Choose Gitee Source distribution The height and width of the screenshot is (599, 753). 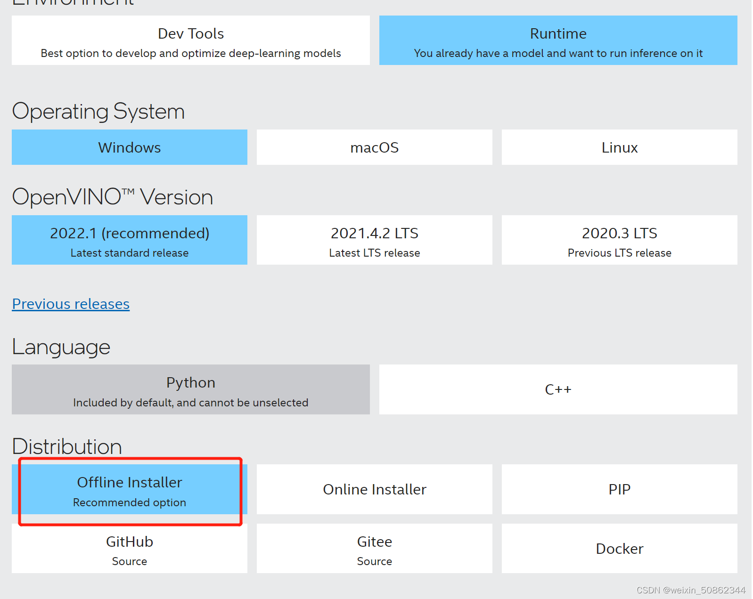coord(375,549)
